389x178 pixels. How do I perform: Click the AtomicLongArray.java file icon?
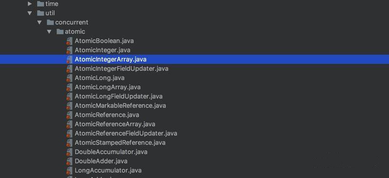click(x=69, y=87)
